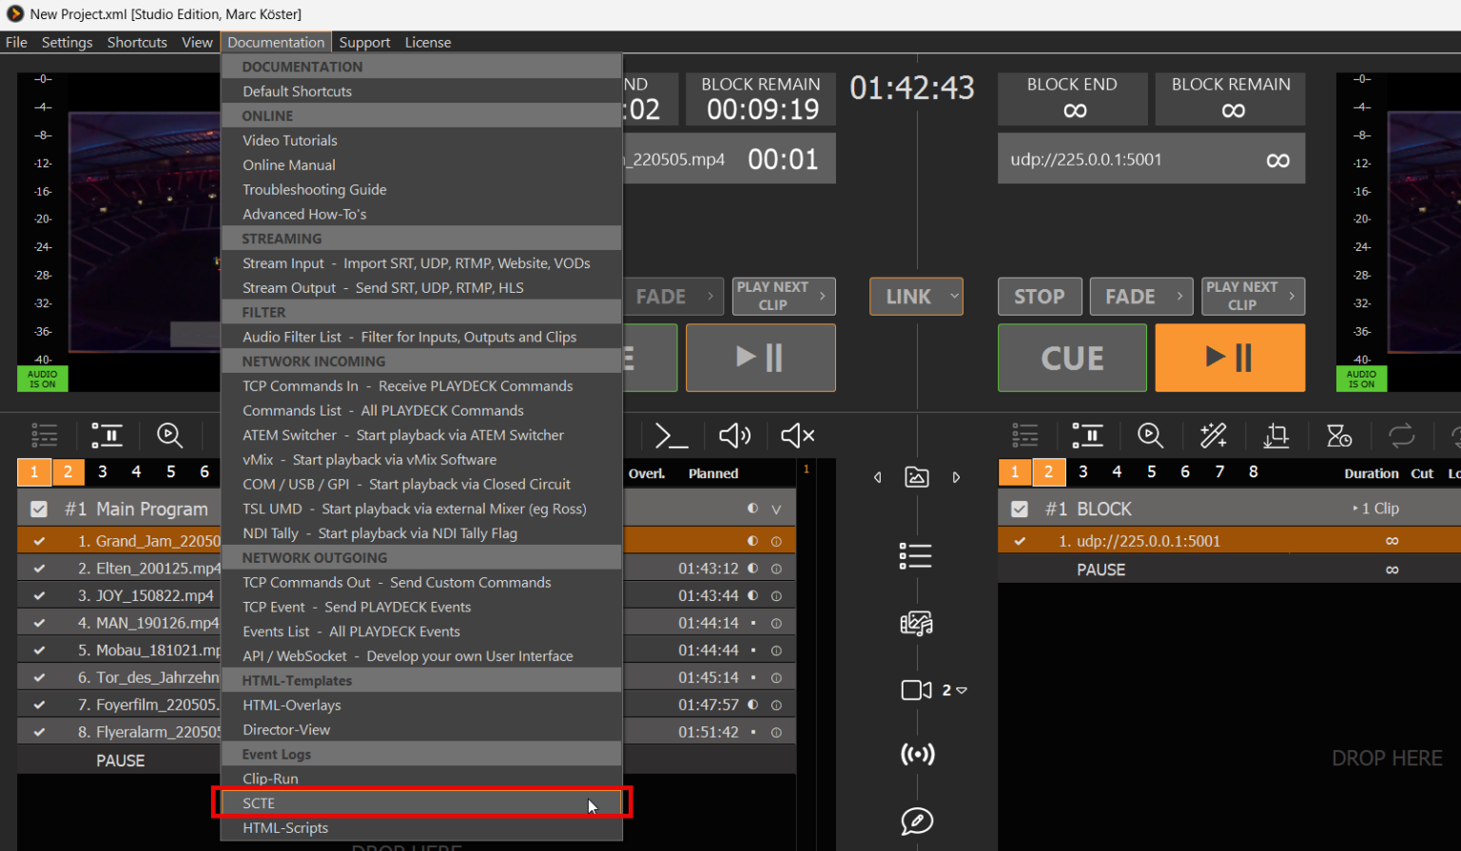Viewport: 1461px width, 851px height.
Task: Click the annotation speech-bubble pen icon
Action: (917, 821)
